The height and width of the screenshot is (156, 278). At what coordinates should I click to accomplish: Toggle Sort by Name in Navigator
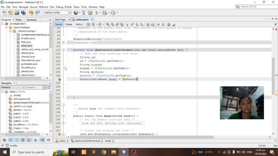(42, 140)
